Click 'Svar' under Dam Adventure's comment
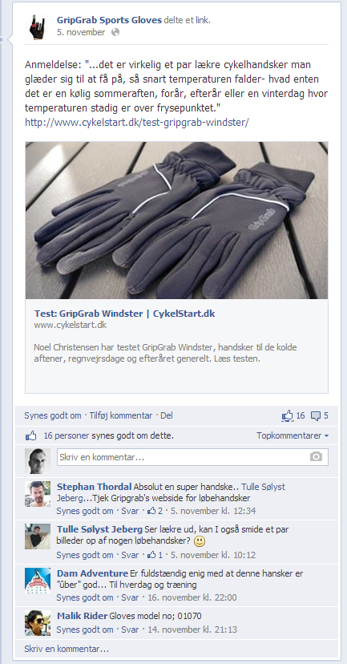347x664 pixels. 130,597
